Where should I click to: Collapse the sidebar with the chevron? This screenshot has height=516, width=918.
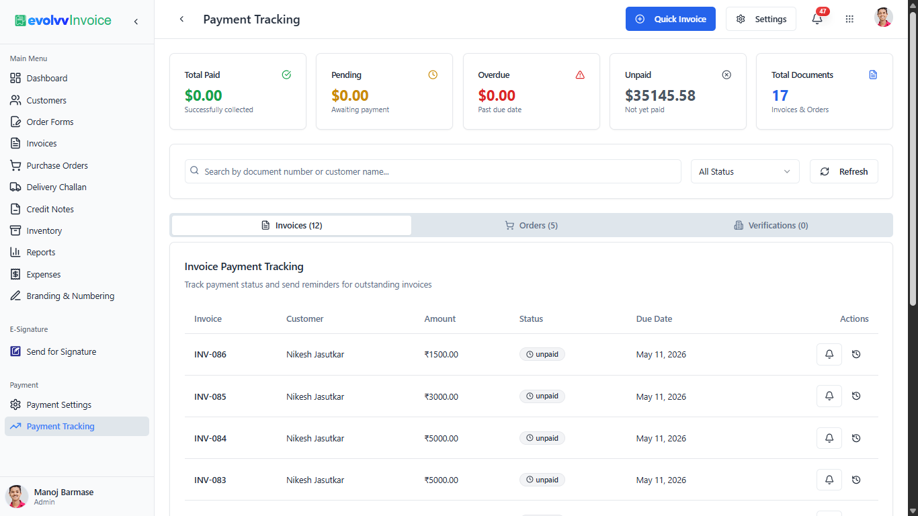pyautogui.click(x=136, y=21)
